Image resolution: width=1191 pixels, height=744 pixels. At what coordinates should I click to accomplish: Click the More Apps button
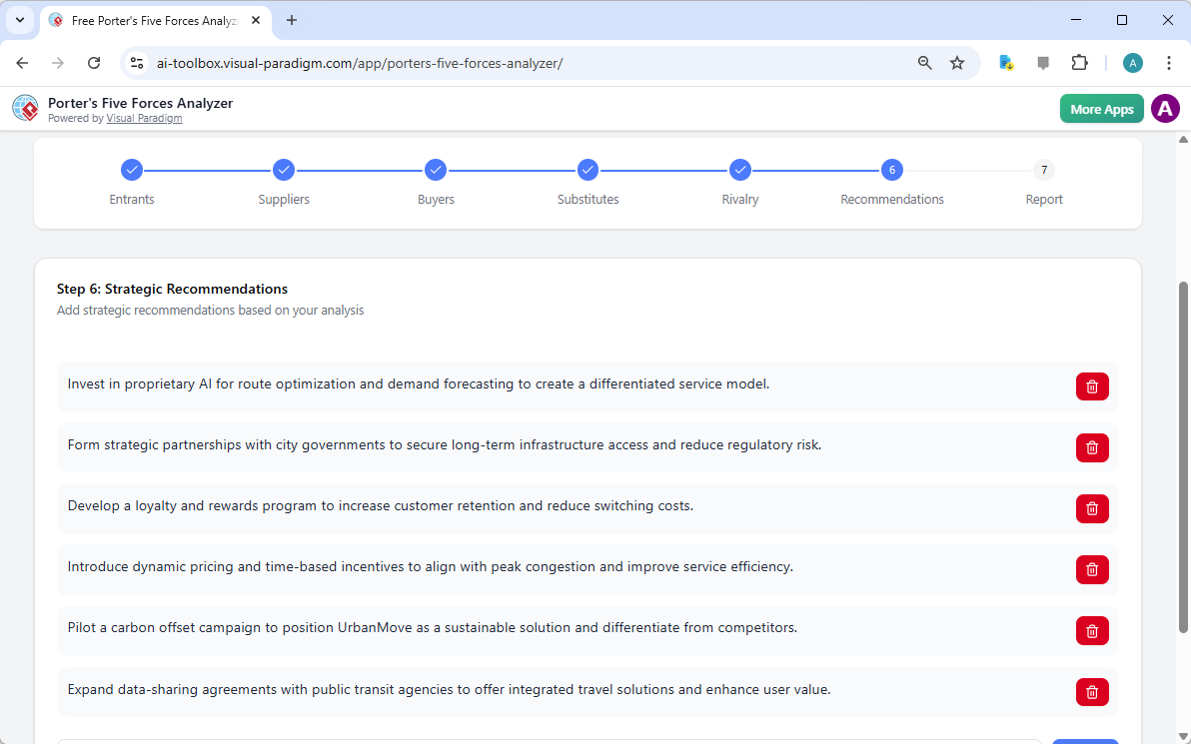click(x=1101, y=108)
